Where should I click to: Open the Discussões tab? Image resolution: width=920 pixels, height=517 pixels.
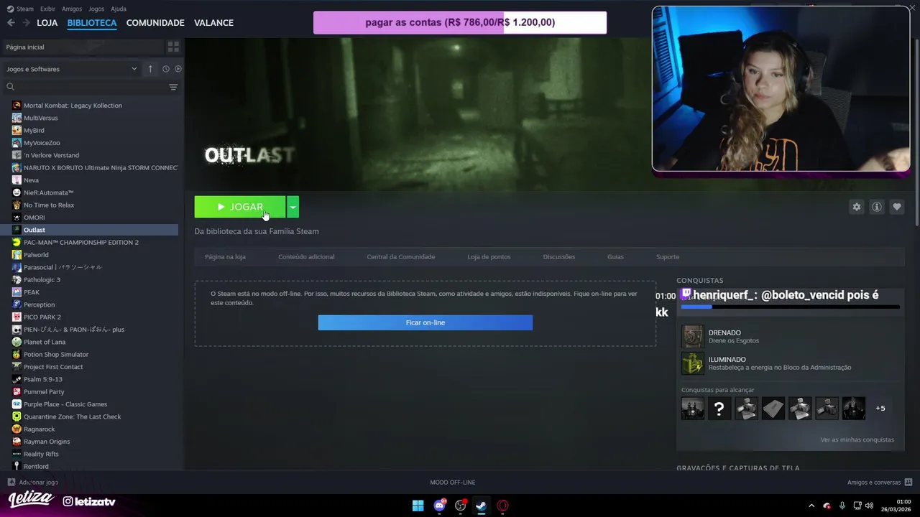[x=559, y=256]
